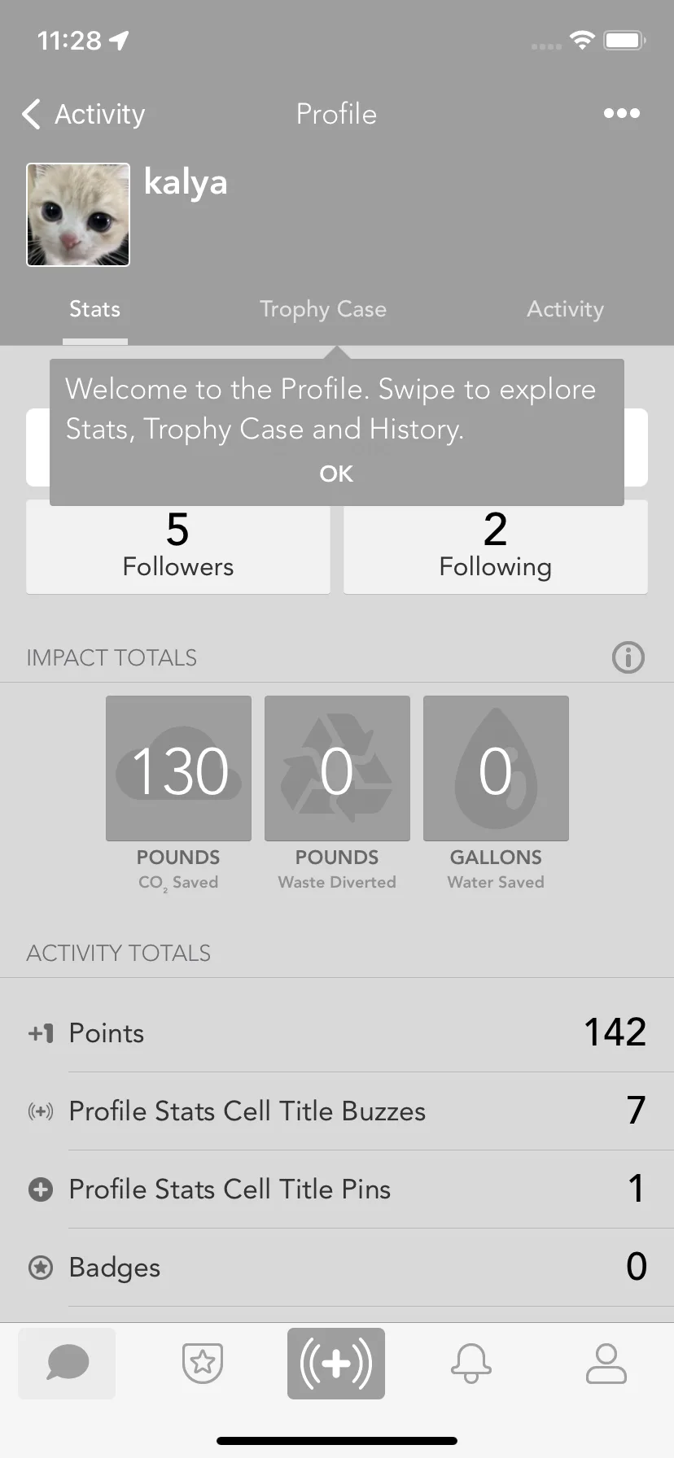This screenshot has width=674, height=1458.
Task: View the 5 Followers list
Action: (178, 547)
